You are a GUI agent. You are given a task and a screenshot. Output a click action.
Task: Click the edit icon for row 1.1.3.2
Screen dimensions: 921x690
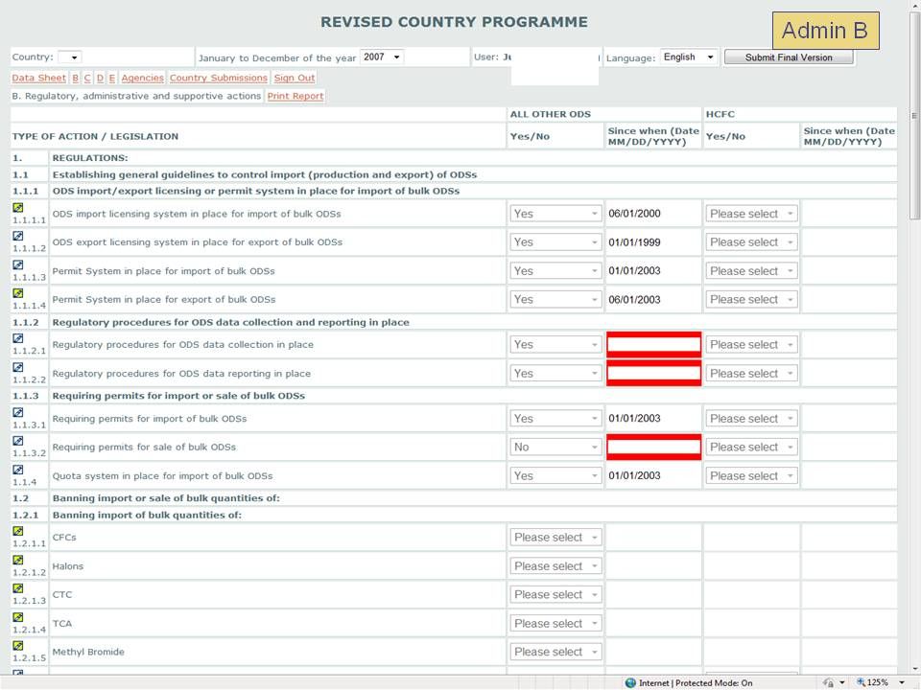[18, 441]
